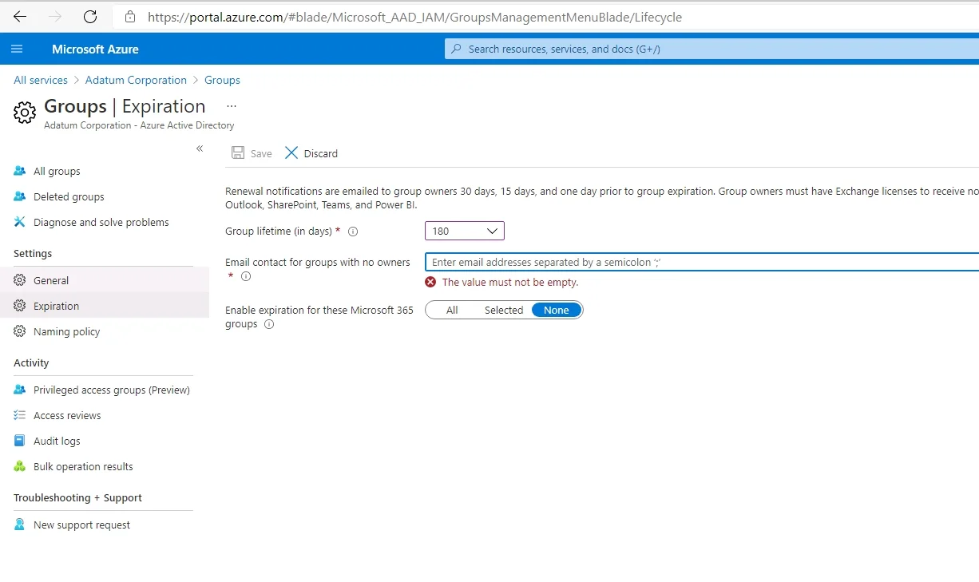Click the email contact input field
This screenshot has height=582, width=979.
point(702,262)
